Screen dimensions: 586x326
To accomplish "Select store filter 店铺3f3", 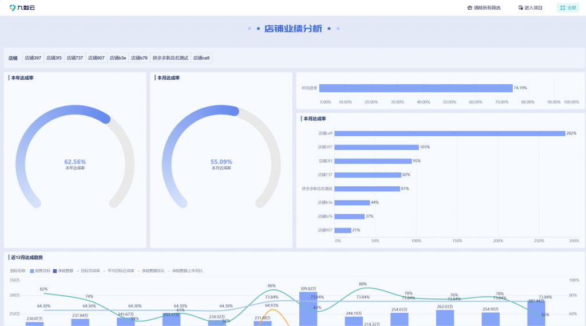I will (x=54, y=58).
